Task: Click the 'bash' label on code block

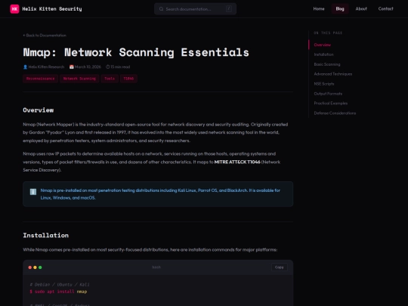Action: 156,267
